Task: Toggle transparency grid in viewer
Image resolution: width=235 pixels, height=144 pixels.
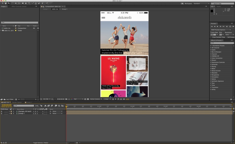Action: click(88, 99)
